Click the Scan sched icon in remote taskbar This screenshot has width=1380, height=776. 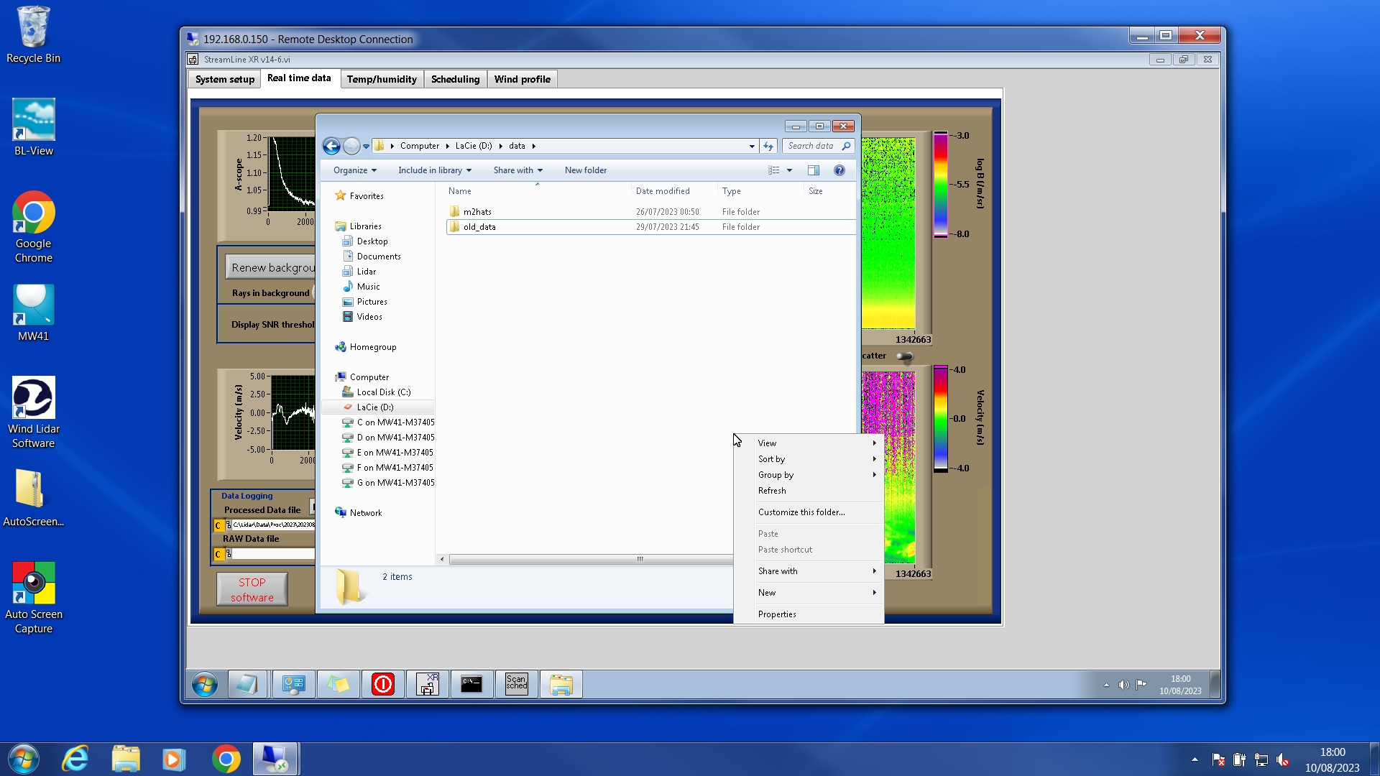coord(516,684)
